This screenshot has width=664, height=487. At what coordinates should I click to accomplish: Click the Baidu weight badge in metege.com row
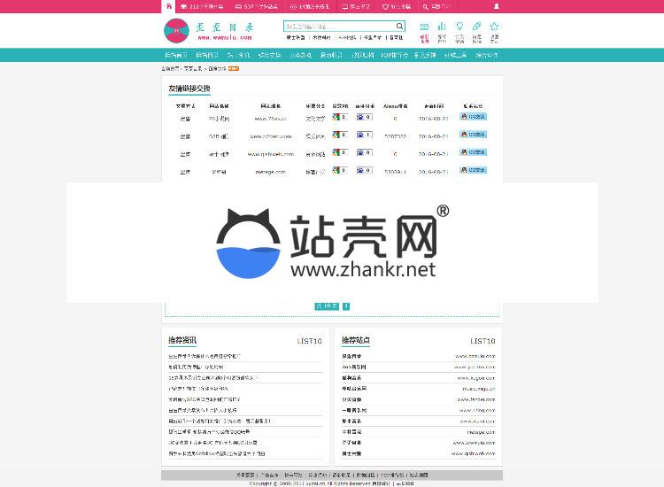pyautogui.click(x=364, y=170)
